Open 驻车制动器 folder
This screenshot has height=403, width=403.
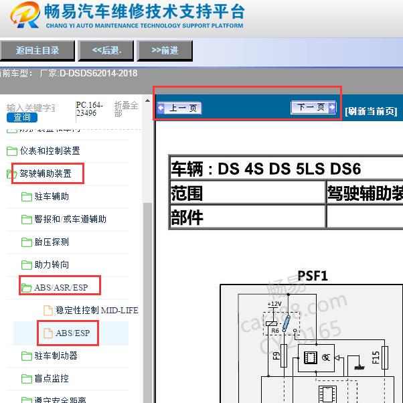click(x=56, y=355)
